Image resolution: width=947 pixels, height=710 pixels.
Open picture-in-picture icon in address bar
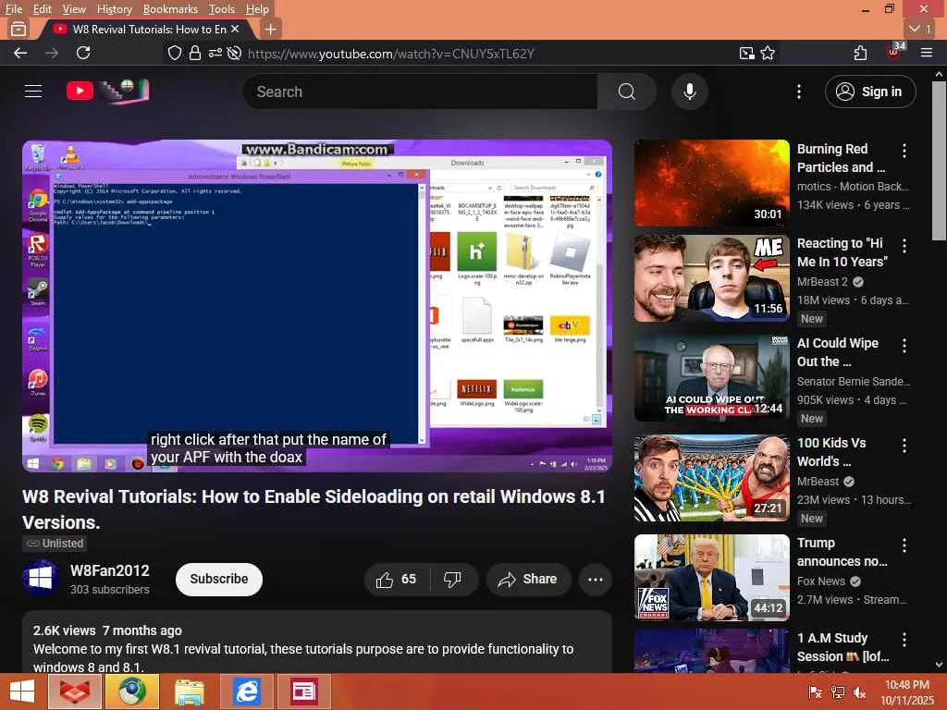click(747, 53)
